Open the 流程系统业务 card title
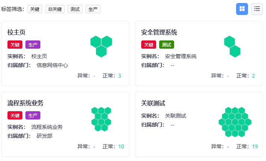Image resolution: width=266 pixels, height=161 pixels. (x=25, y=103)
